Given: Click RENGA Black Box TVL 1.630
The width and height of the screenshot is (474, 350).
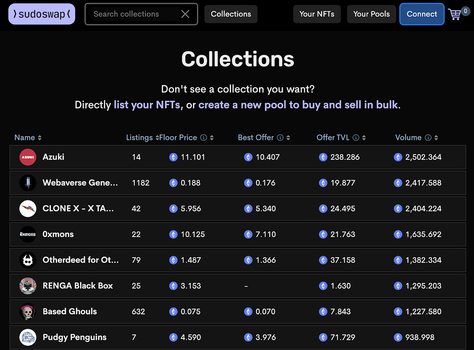Looking at the screenshot, I should click(341, 286).
